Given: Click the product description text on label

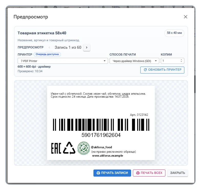Looking at the screenshot, I should pyautogui.click(x=98, y=95).
